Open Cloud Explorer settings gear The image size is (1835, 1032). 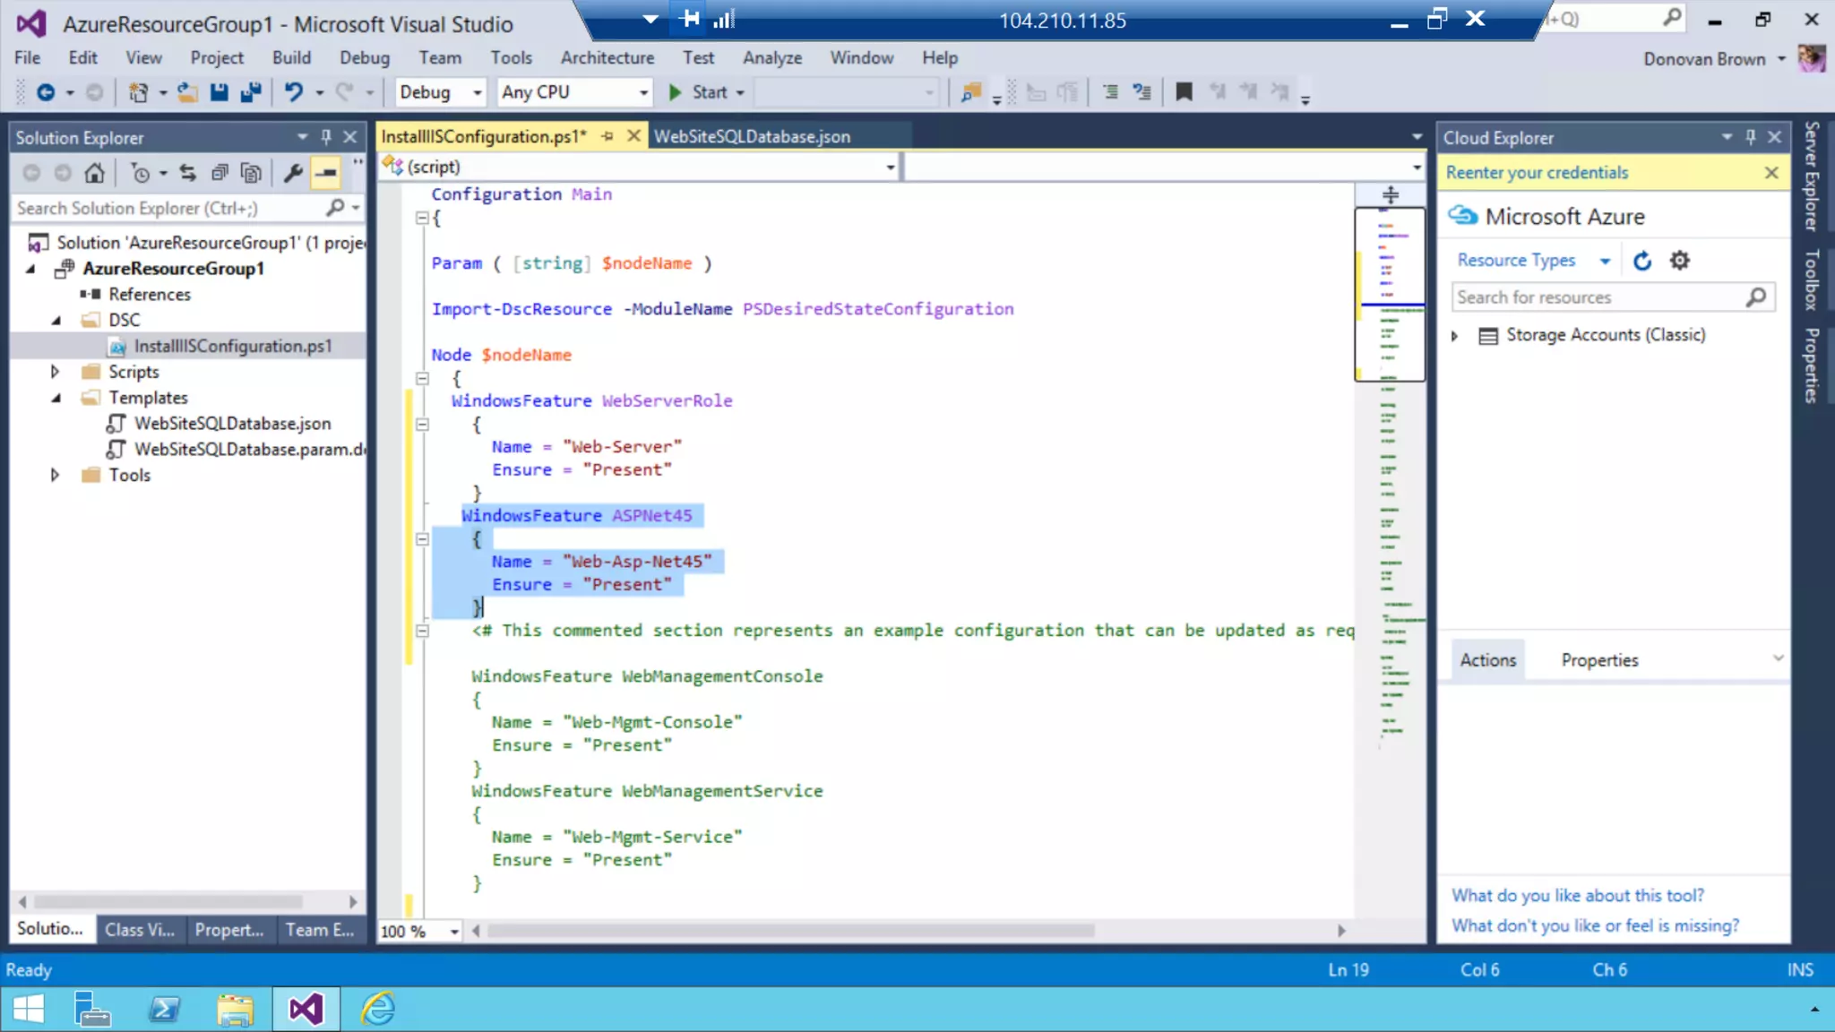click(1679, 261)
